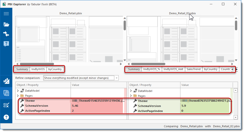Click Demo_Retail_02.pbix title above right preview
The image size is (245, 133).
[182, 13]
